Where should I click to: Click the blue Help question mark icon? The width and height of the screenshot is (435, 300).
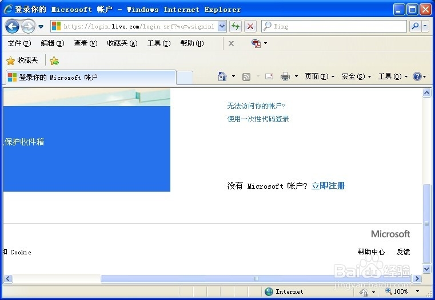coord(417,76)
